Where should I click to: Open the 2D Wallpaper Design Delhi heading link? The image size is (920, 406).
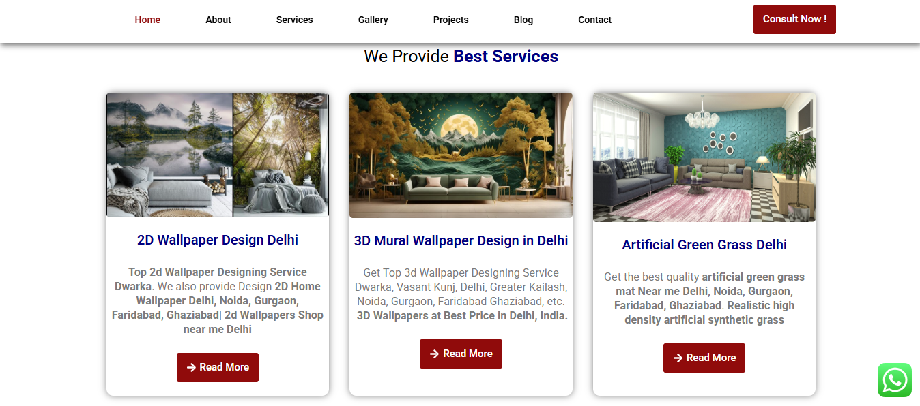point(218,240)
